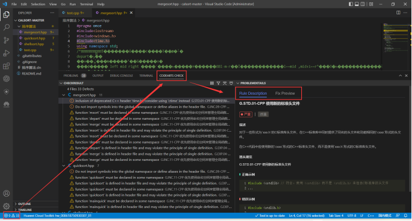
Task: Click 'Tool is up-to-date' status entry
Action: [x=270, y=216]
